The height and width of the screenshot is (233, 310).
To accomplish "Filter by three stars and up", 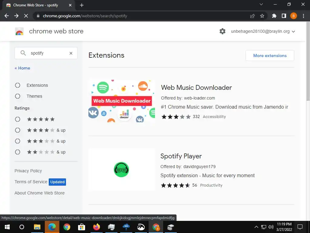I will coord(18,141).
